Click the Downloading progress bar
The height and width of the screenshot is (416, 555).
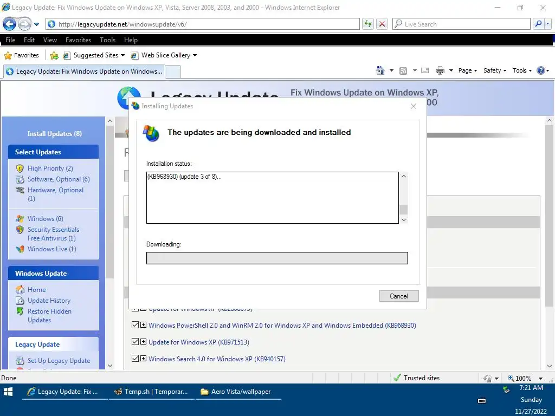point(277,258)
